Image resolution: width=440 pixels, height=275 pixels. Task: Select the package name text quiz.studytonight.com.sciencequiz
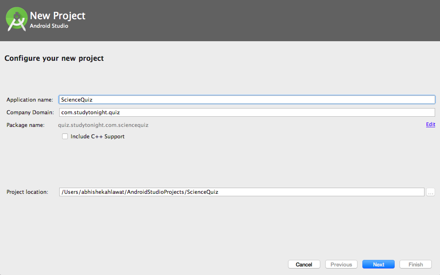click(x=103, y=125)
